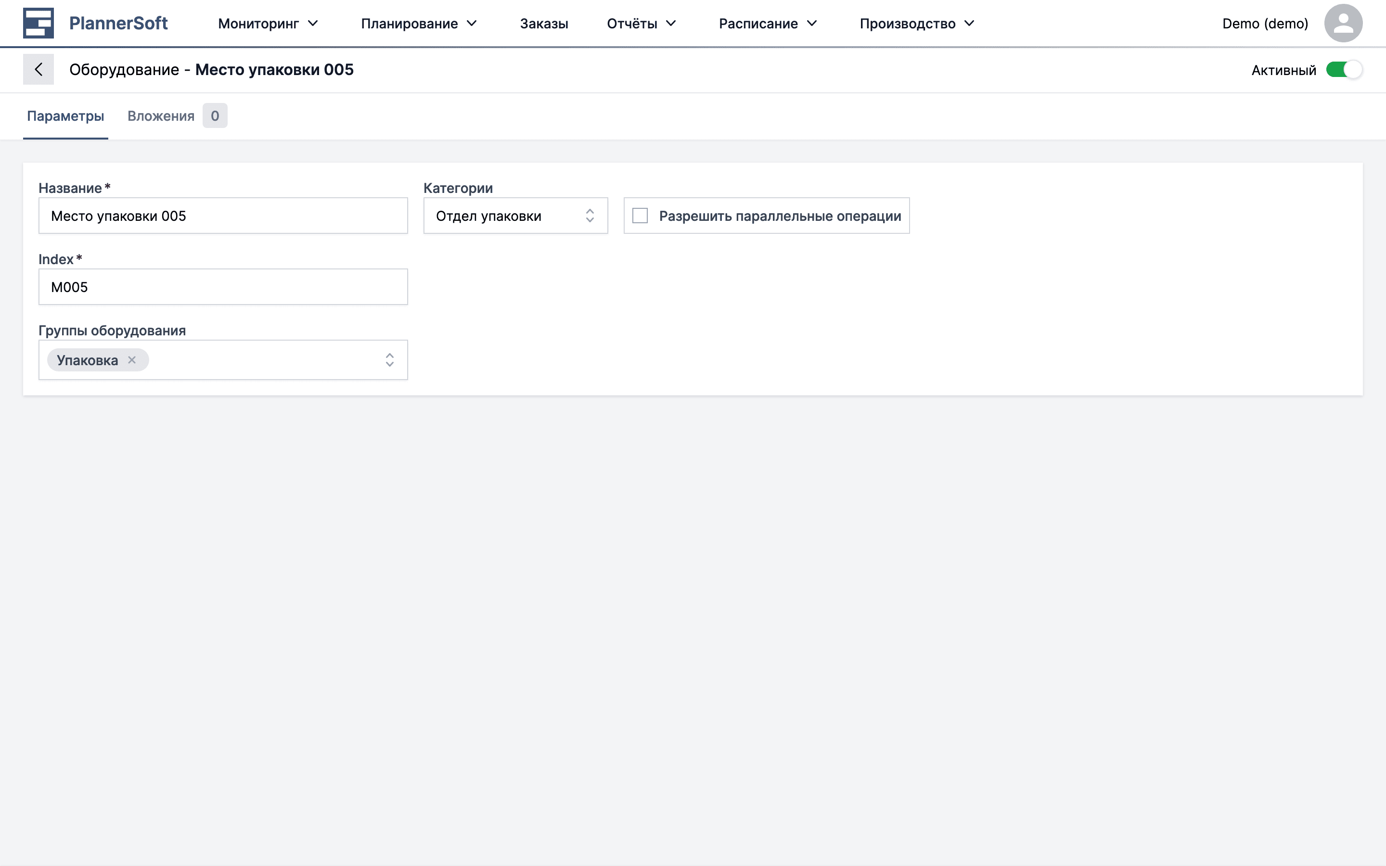Open the user profile avatar
Viewport: 1386px width, 866px height.
1343,22
